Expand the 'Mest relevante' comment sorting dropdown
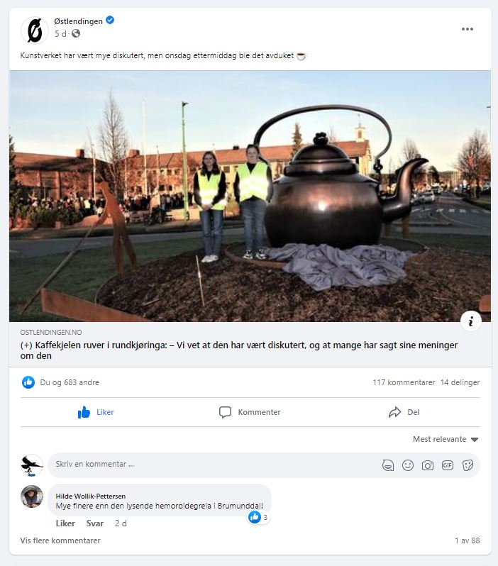Image resolution: width=498 pixels, height=566 pixels. pyautogui.click(x=446, y=439)
